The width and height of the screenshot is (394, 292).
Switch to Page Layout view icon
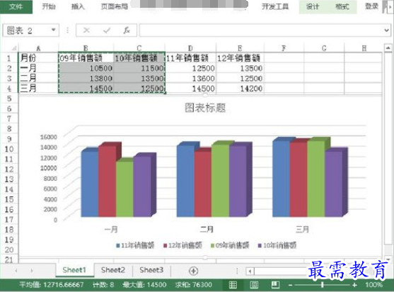(x=254, y=285)
